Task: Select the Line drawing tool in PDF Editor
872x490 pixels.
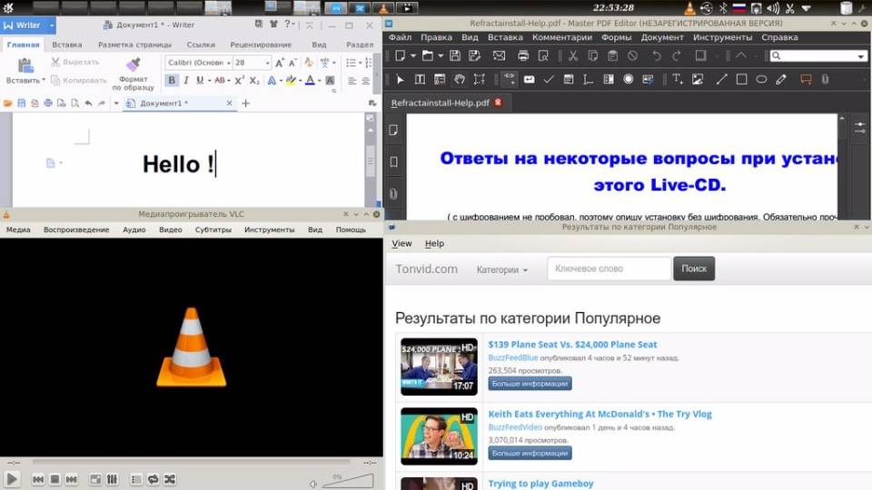Action: tap(721, 80)
